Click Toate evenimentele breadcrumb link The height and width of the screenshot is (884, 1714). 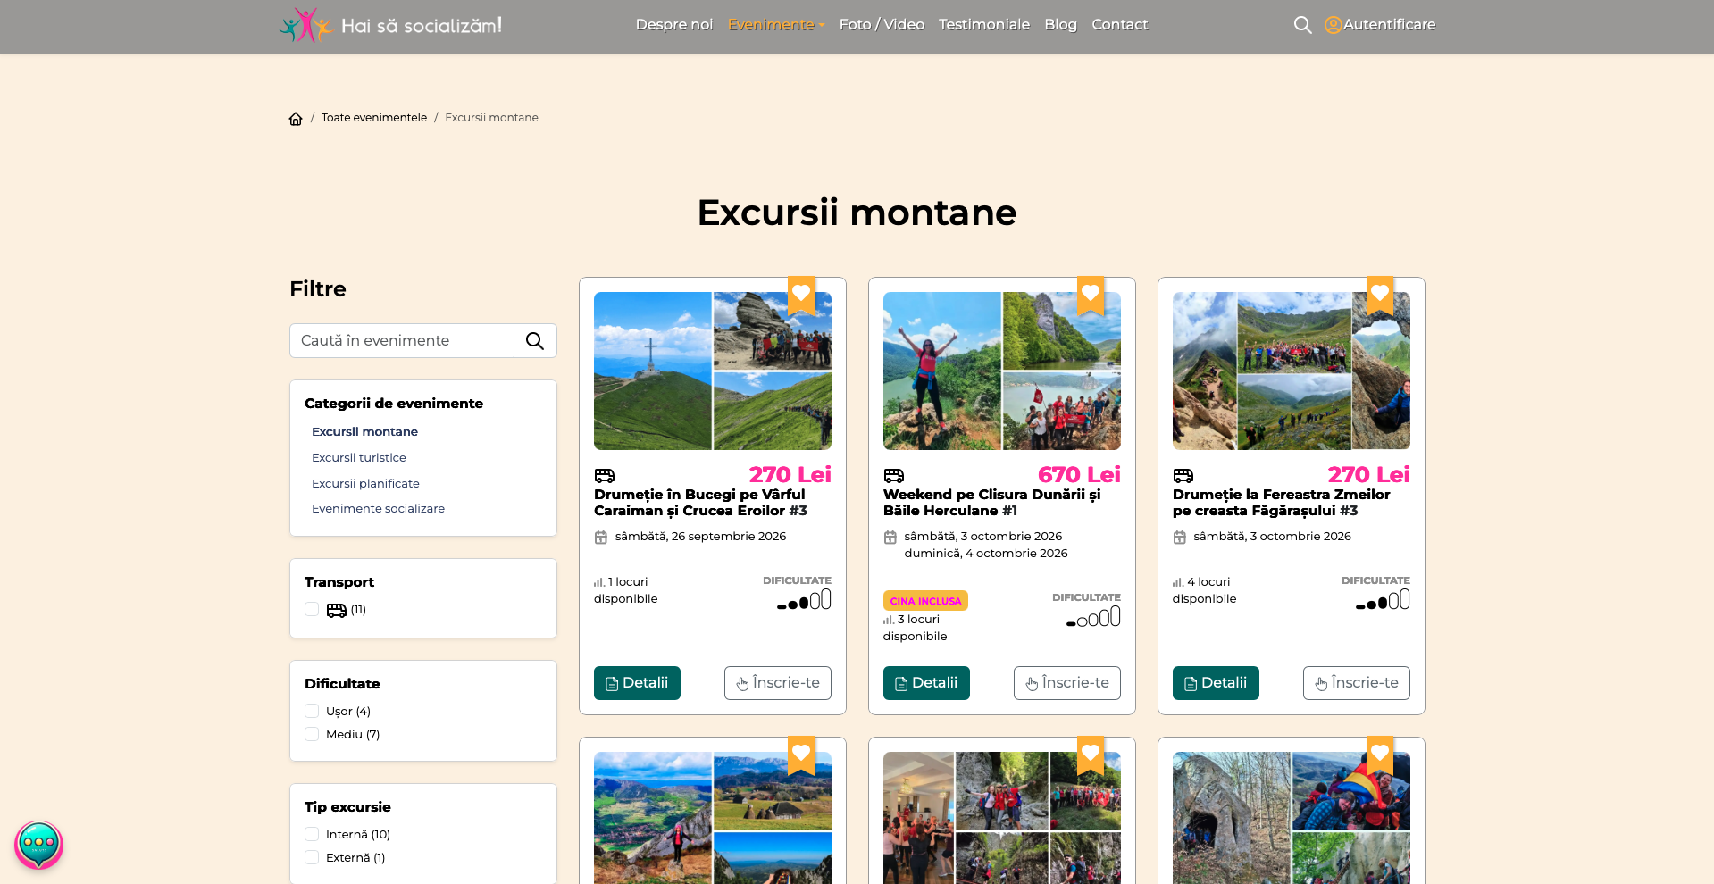[374, 118]
